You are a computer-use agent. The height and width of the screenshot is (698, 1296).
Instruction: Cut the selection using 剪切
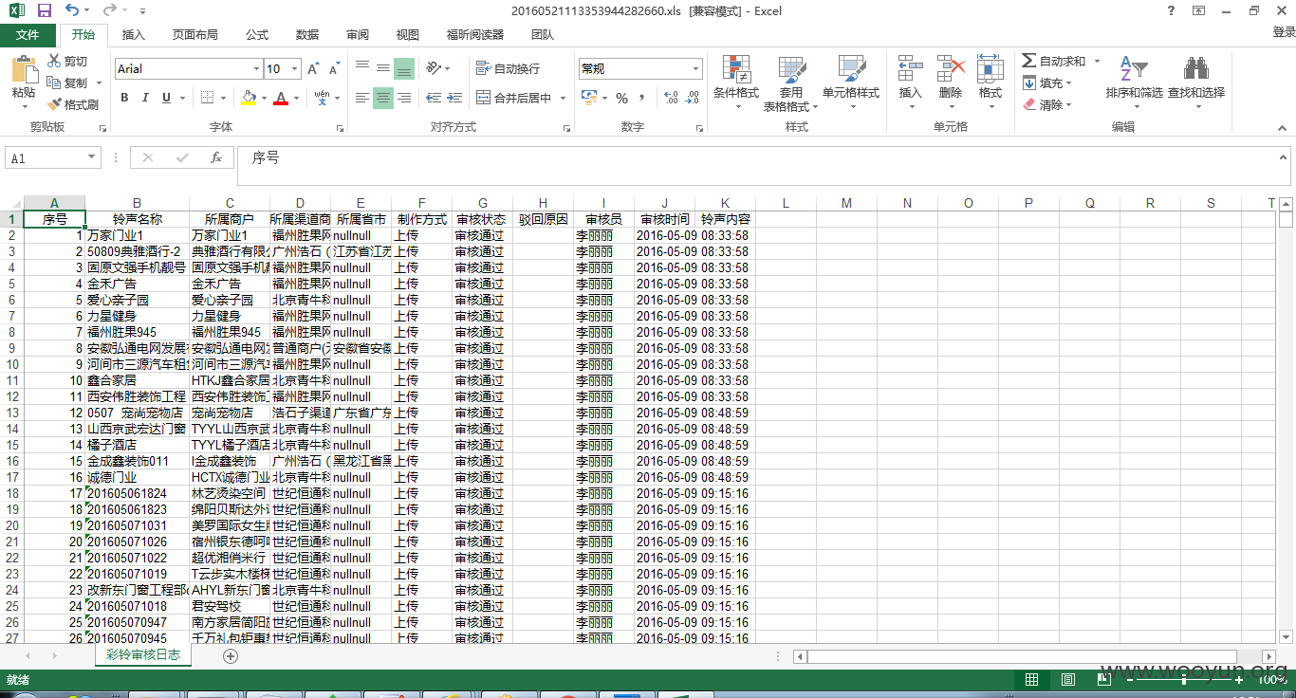click(x=66, y=61)
